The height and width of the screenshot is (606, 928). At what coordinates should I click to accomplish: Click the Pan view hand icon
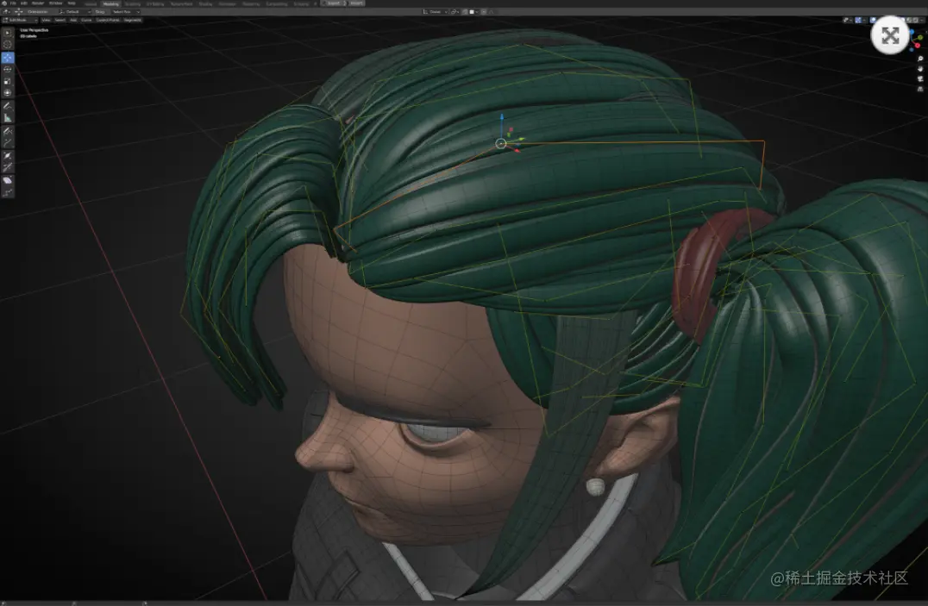(920, 69)
